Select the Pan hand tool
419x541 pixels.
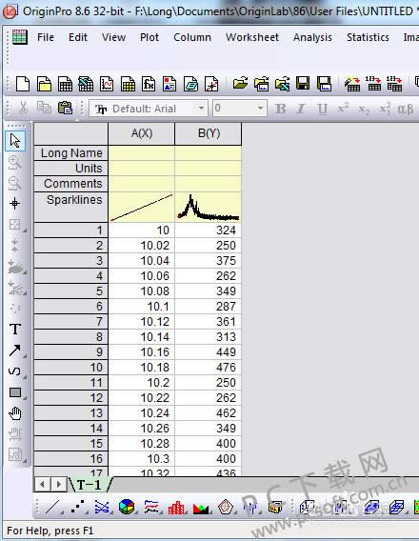(x=15, y=413)
